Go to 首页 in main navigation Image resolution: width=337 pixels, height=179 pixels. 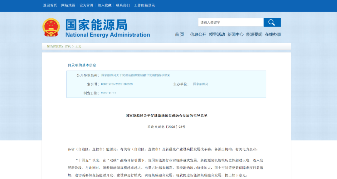(x=179, y=34)
